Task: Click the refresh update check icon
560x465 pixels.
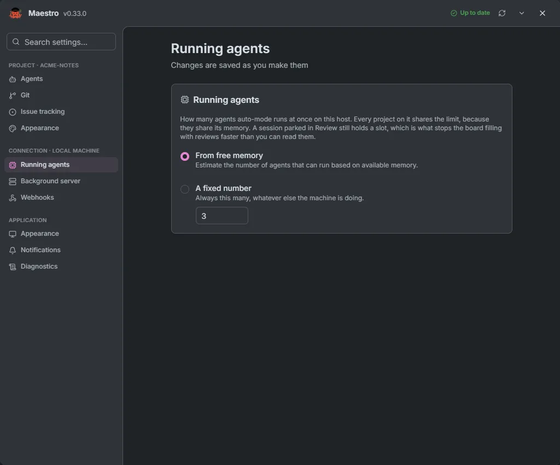Action: (x=502, y=13)
